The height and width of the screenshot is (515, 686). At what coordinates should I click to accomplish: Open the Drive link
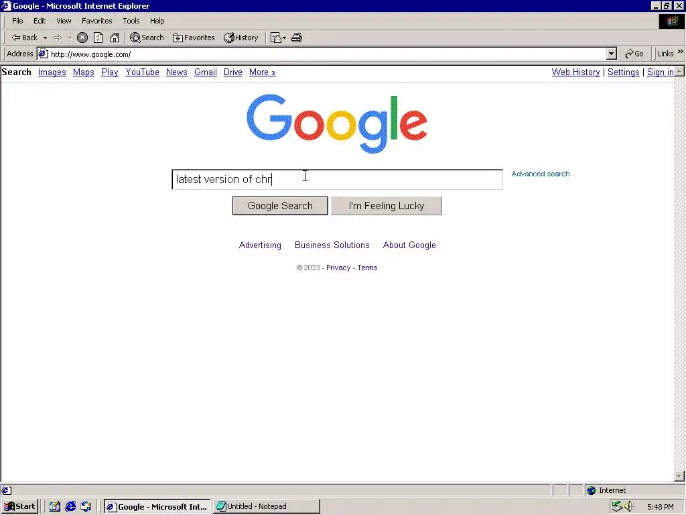(x=232, y=72)
